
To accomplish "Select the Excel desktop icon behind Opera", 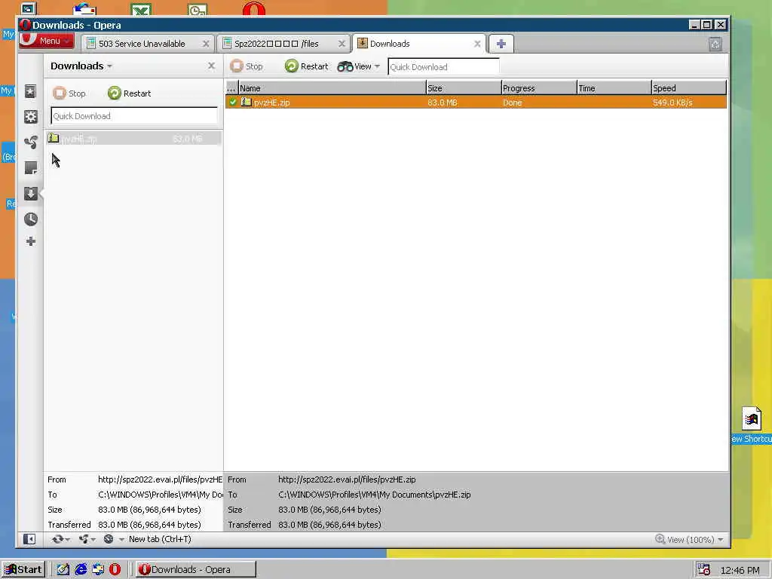I will pyautogui.click(x=141, y=9).
